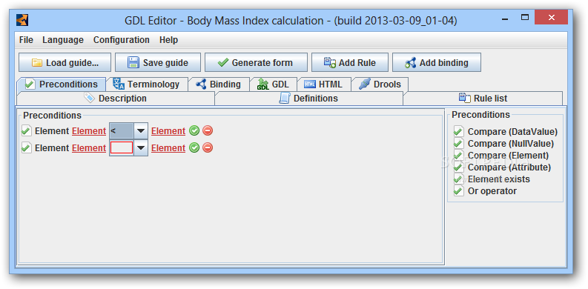The width and height of the screenshot is (588, 289).
Task: Click the Compare (DataValue) precondition icon
Action: point(458,131)
